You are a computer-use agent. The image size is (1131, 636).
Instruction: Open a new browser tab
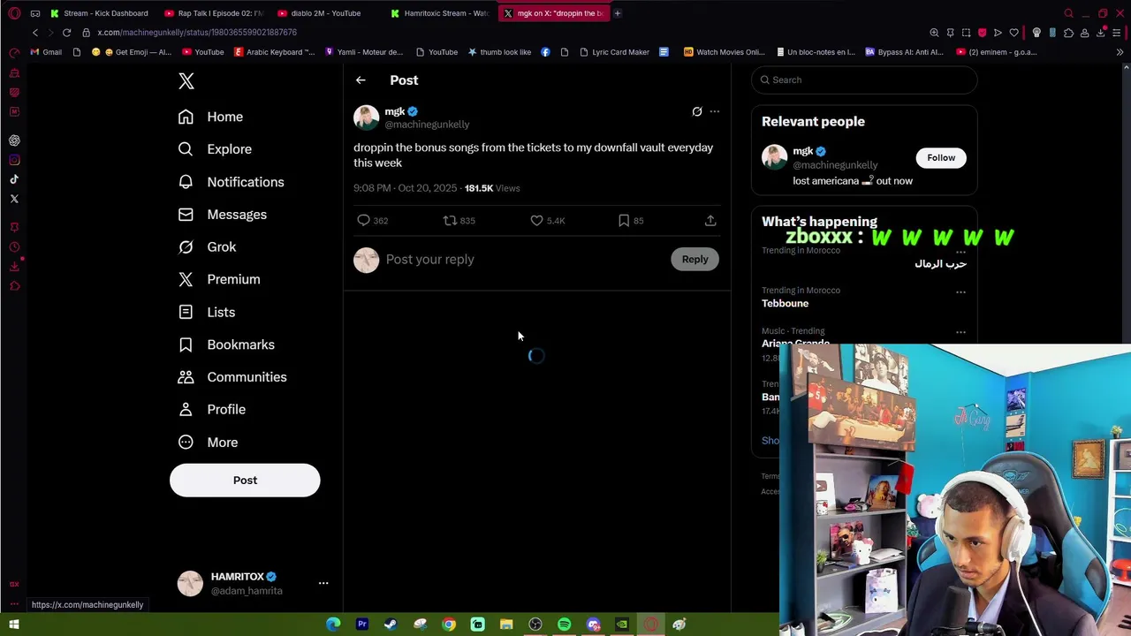618,13
